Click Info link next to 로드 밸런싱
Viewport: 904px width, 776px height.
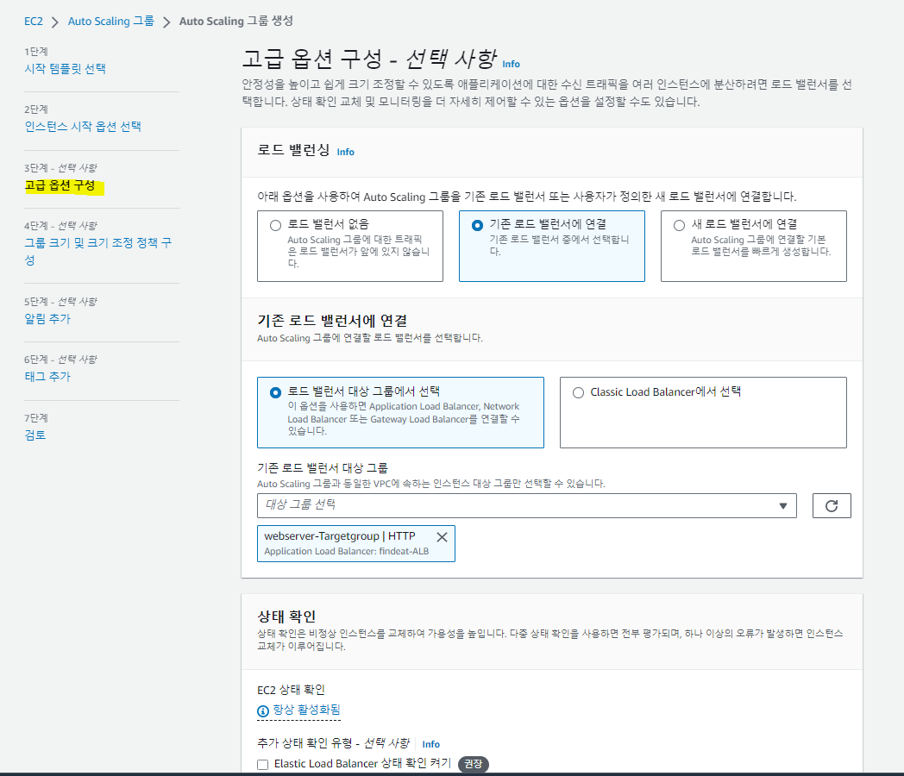345,152
